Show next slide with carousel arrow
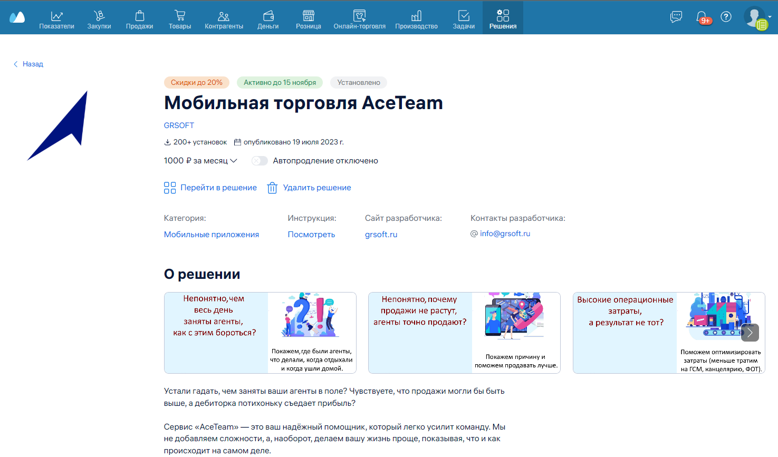This screenshot has width=778, height=457. 750,333
